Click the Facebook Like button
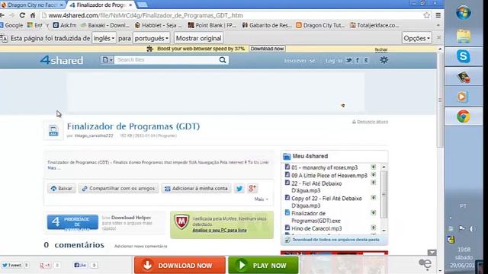The width and height of the screenshot is (488, 274). pos(80,265)
